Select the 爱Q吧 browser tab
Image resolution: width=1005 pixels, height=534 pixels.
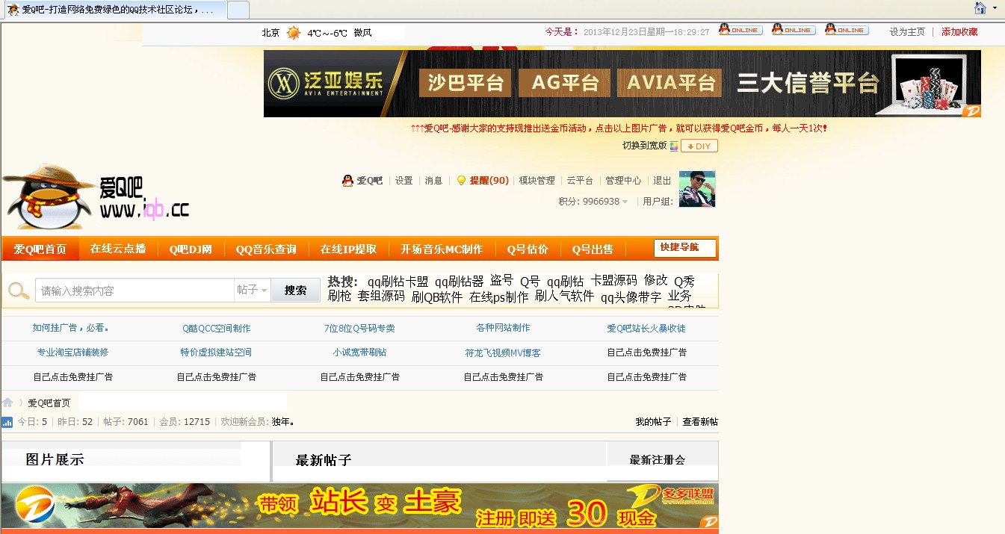coord(114,10)
